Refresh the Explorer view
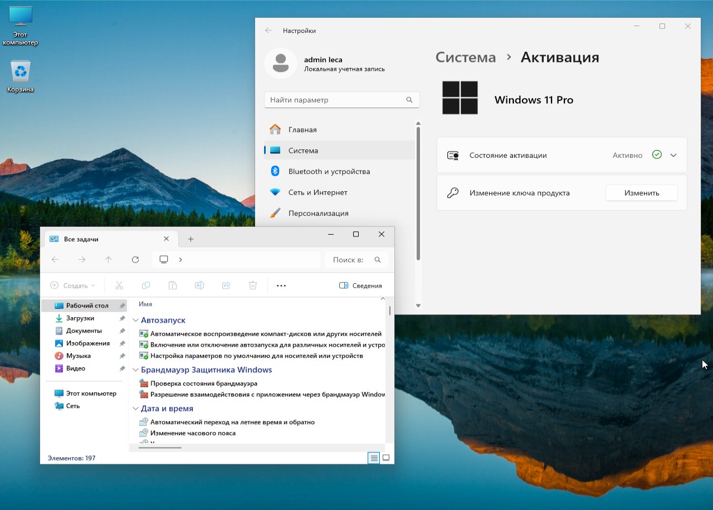This screenshot has width=713, height=510. 135,260
